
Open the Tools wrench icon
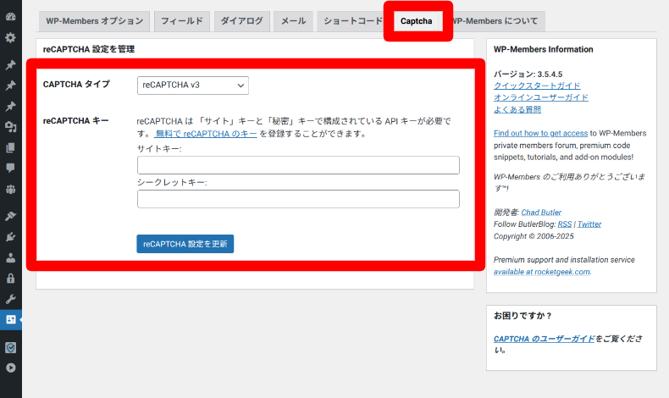[11, 299]
